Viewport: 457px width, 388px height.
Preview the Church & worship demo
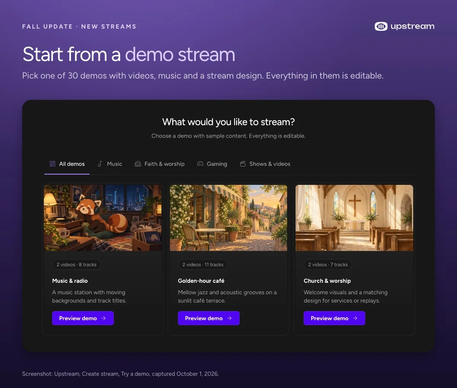334,318
